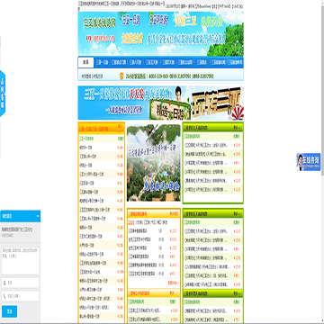
Task: Submit the message with the blue button
Action: click(x=9, y=311)
